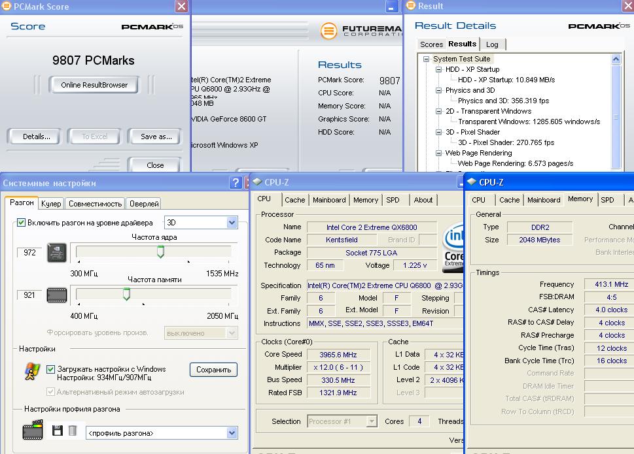Image resolution: width=634 pixels, height=454 pixels.
Task: Click the Futuremark logo icon
Action: click(x=328, y=31)
